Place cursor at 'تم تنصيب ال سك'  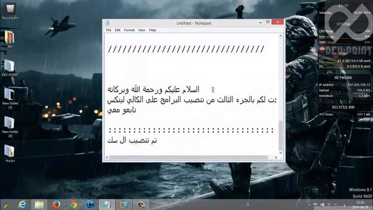click(132, 140)
